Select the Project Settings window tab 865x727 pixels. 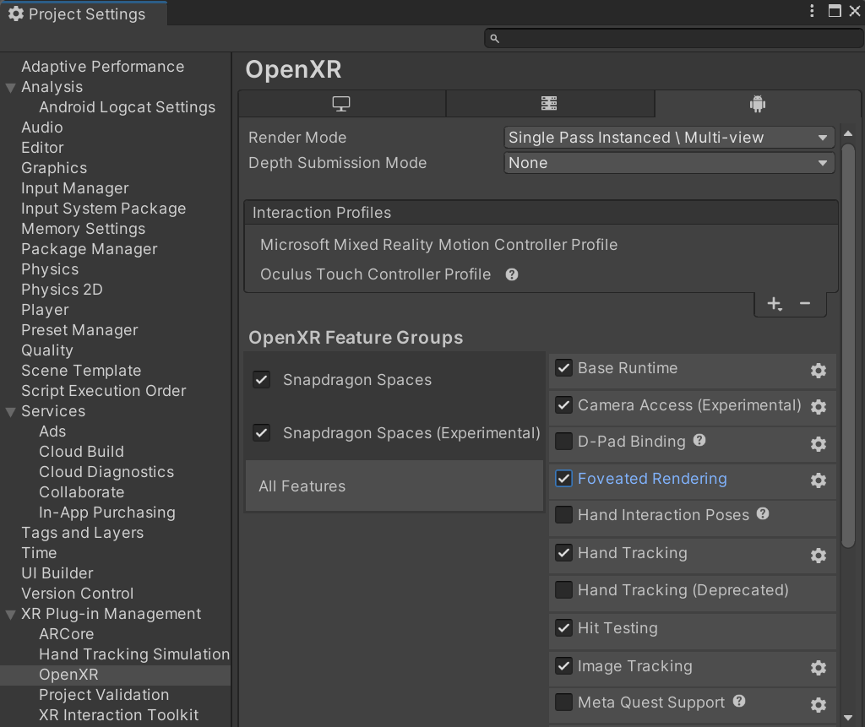(x=84, y=14)
